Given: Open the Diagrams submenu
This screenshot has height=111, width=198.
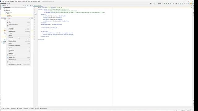Looking at the screenshot, I should click(19, 62).
